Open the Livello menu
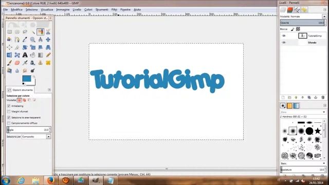 coord(77,10)
